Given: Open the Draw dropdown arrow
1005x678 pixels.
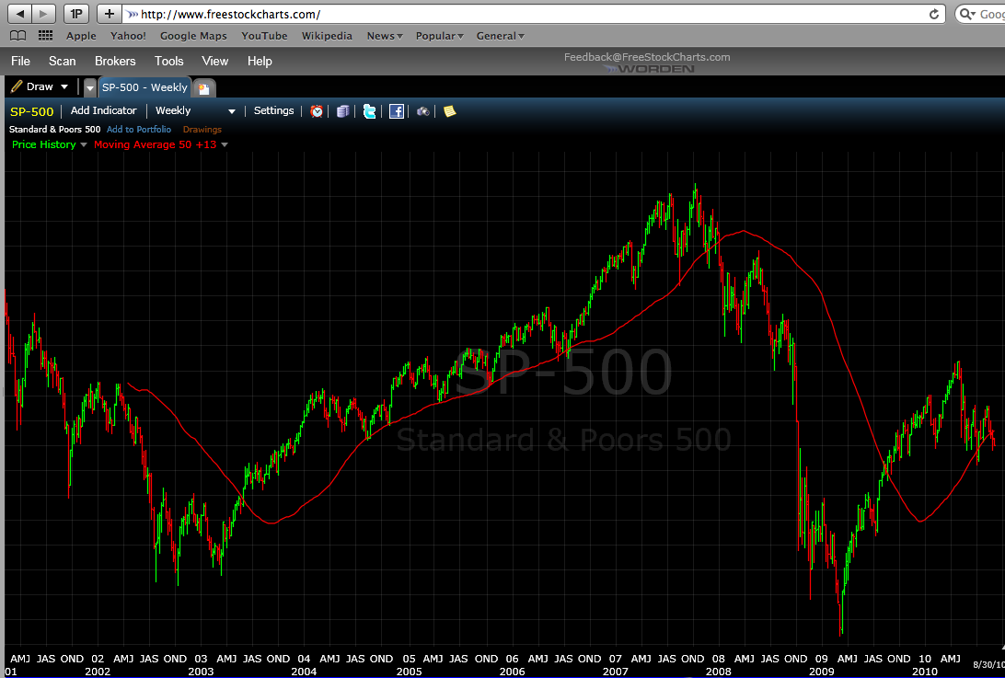Looking at the screenshot, I should click(x=64, y=86).
